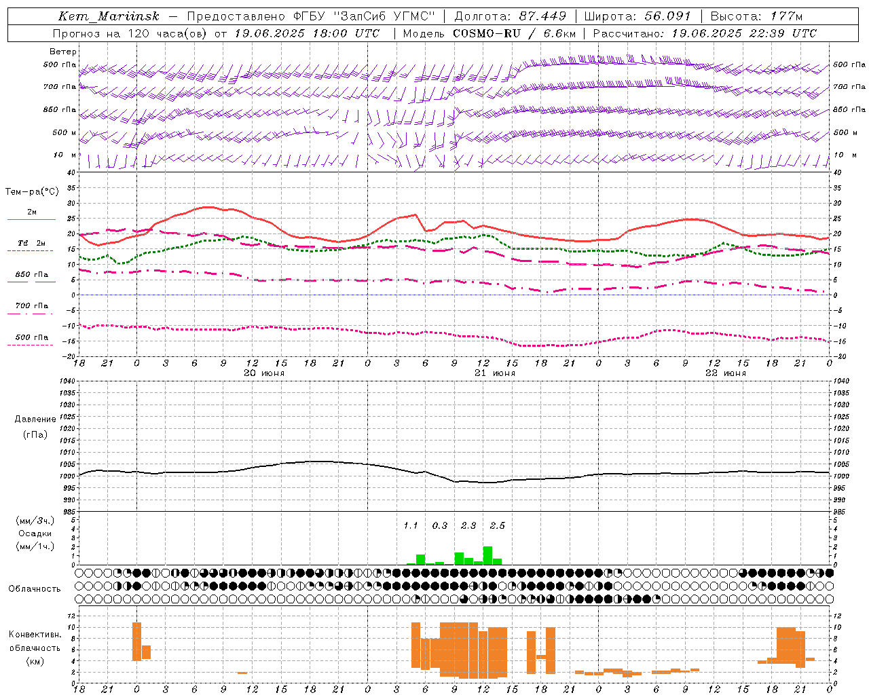
Task: Click the station title "Kem_Mariinsk"
Action: [x=109, y=16]
